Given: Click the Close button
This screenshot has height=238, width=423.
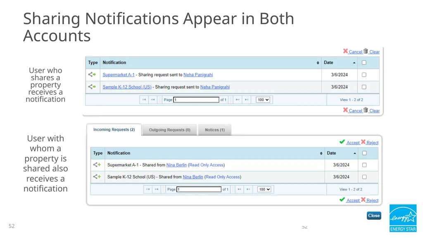Looking at the screenshot, I should [x=374, y=216].
